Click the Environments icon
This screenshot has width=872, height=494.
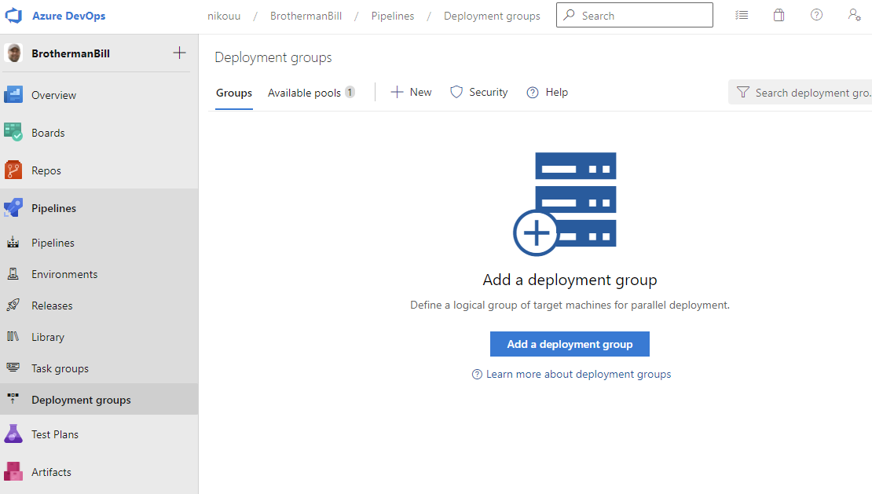13,274
